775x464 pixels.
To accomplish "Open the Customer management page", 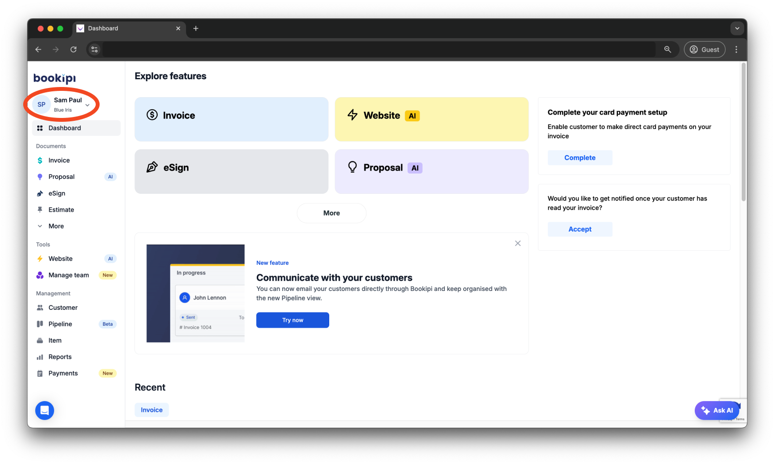I will [62, 307].
